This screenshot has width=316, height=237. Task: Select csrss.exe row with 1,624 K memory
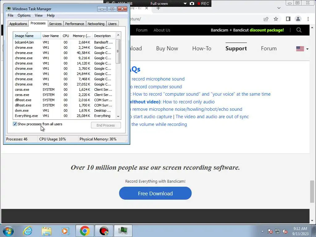point(64,89)
